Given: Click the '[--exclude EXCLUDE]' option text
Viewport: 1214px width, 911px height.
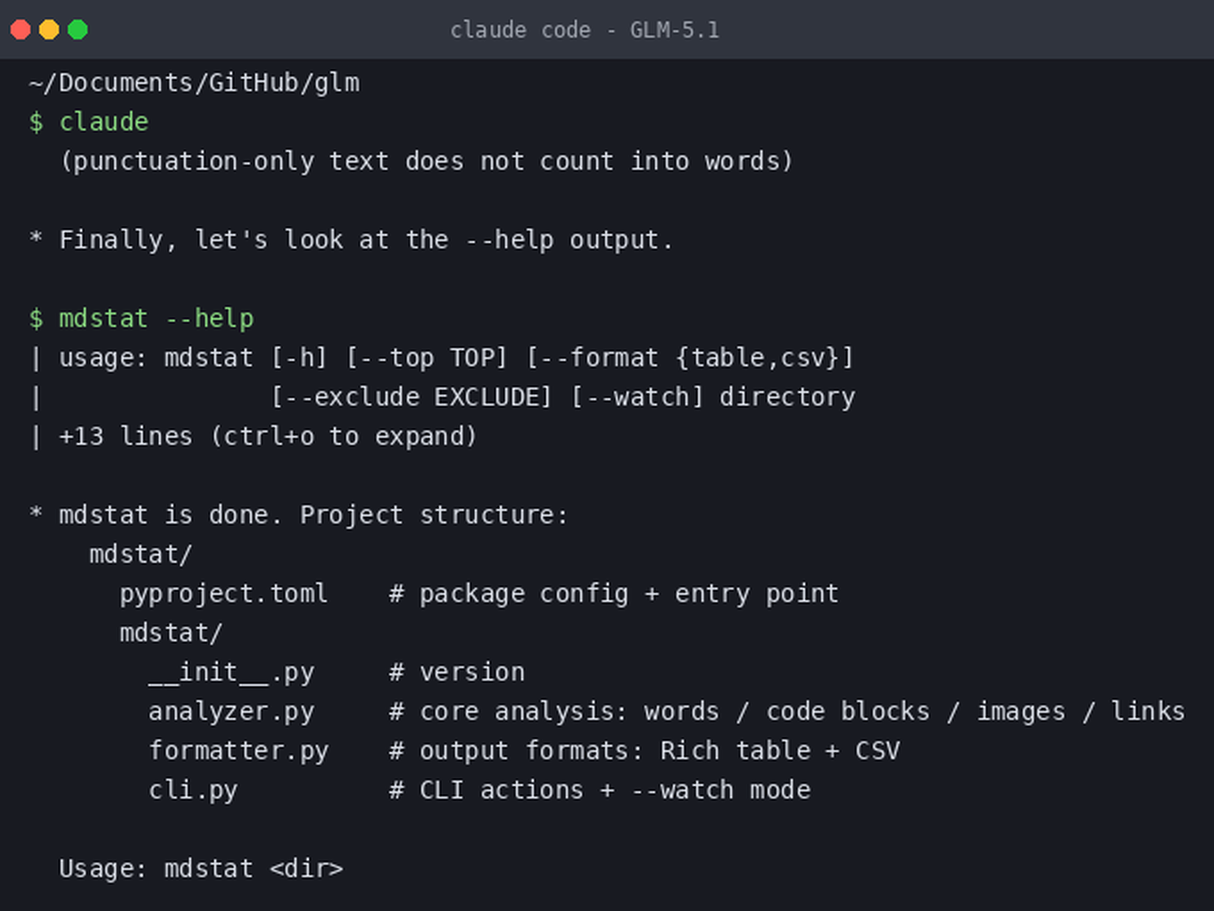Looking at the screenshot, I should pyautogui.click(x=411, y=397).
